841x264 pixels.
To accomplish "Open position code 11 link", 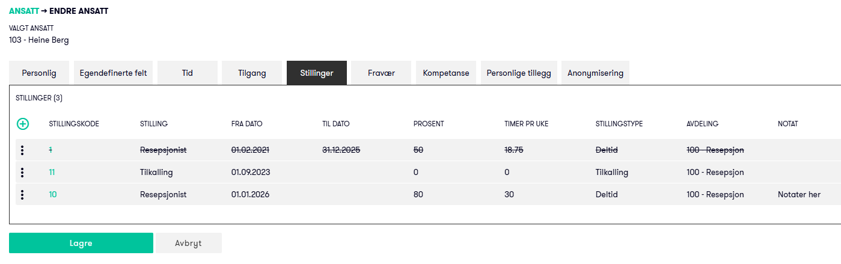I will click(52, 173).
